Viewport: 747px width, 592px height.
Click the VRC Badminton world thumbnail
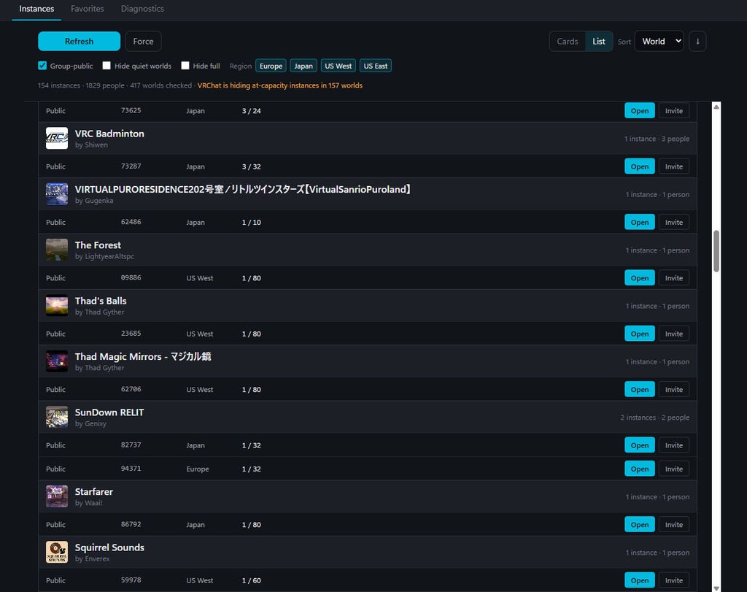point(57,138)
